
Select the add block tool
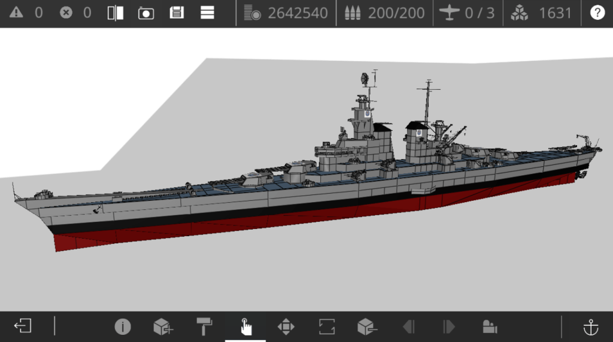[163, 326]
